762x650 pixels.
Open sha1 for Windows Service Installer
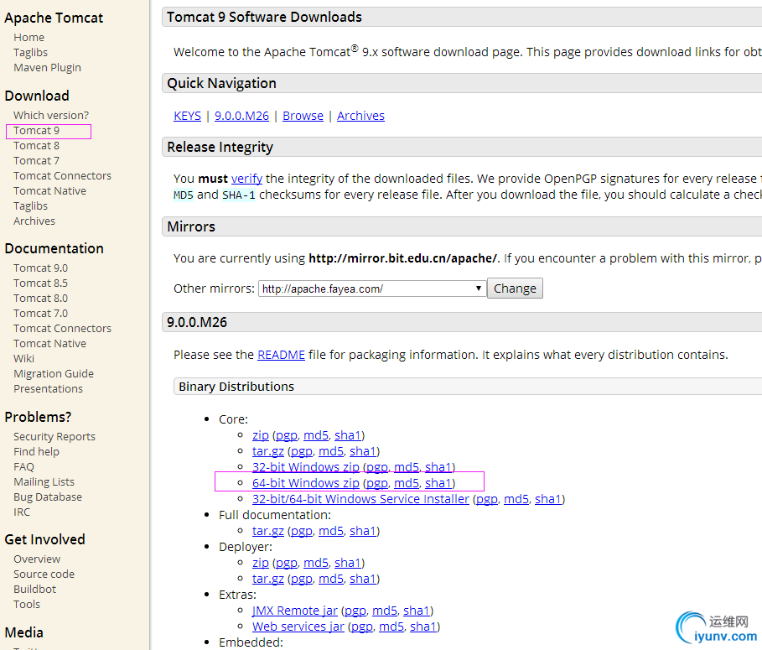[x=548, y=499]
